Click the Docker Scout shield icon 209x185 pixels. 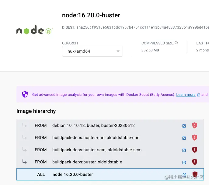(x=25, y=94)
